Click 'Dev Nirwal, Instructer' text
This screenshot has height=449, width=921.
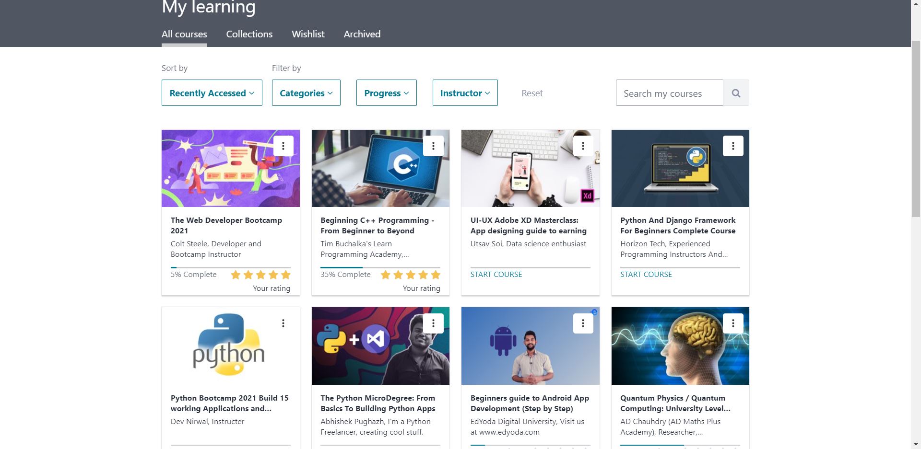(x=207, y=422)
